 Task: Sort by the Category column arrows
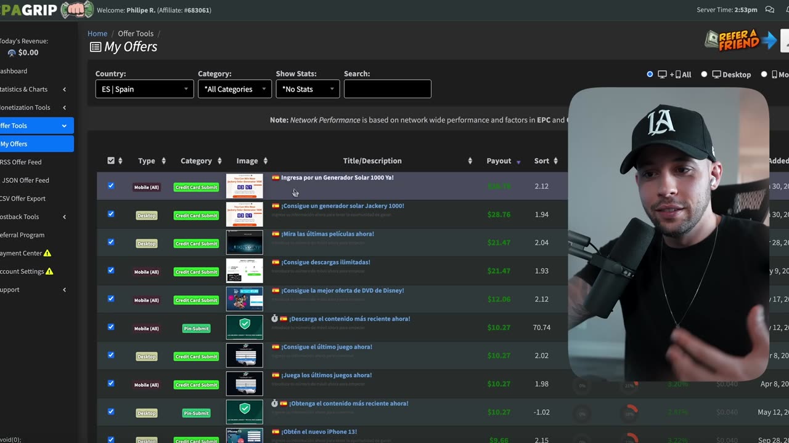click(x=219, y=161)
